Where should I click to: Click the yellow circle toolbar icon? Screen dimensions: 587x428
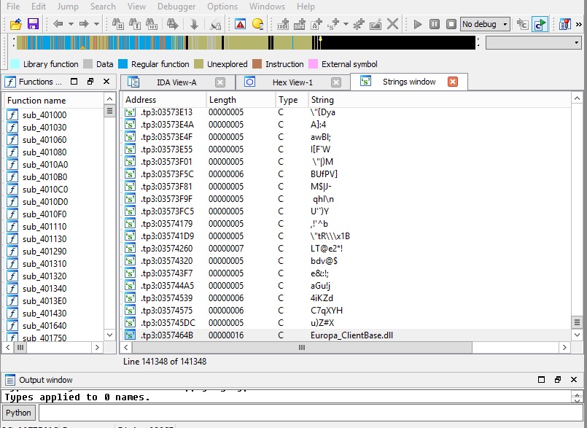(257, 24)
